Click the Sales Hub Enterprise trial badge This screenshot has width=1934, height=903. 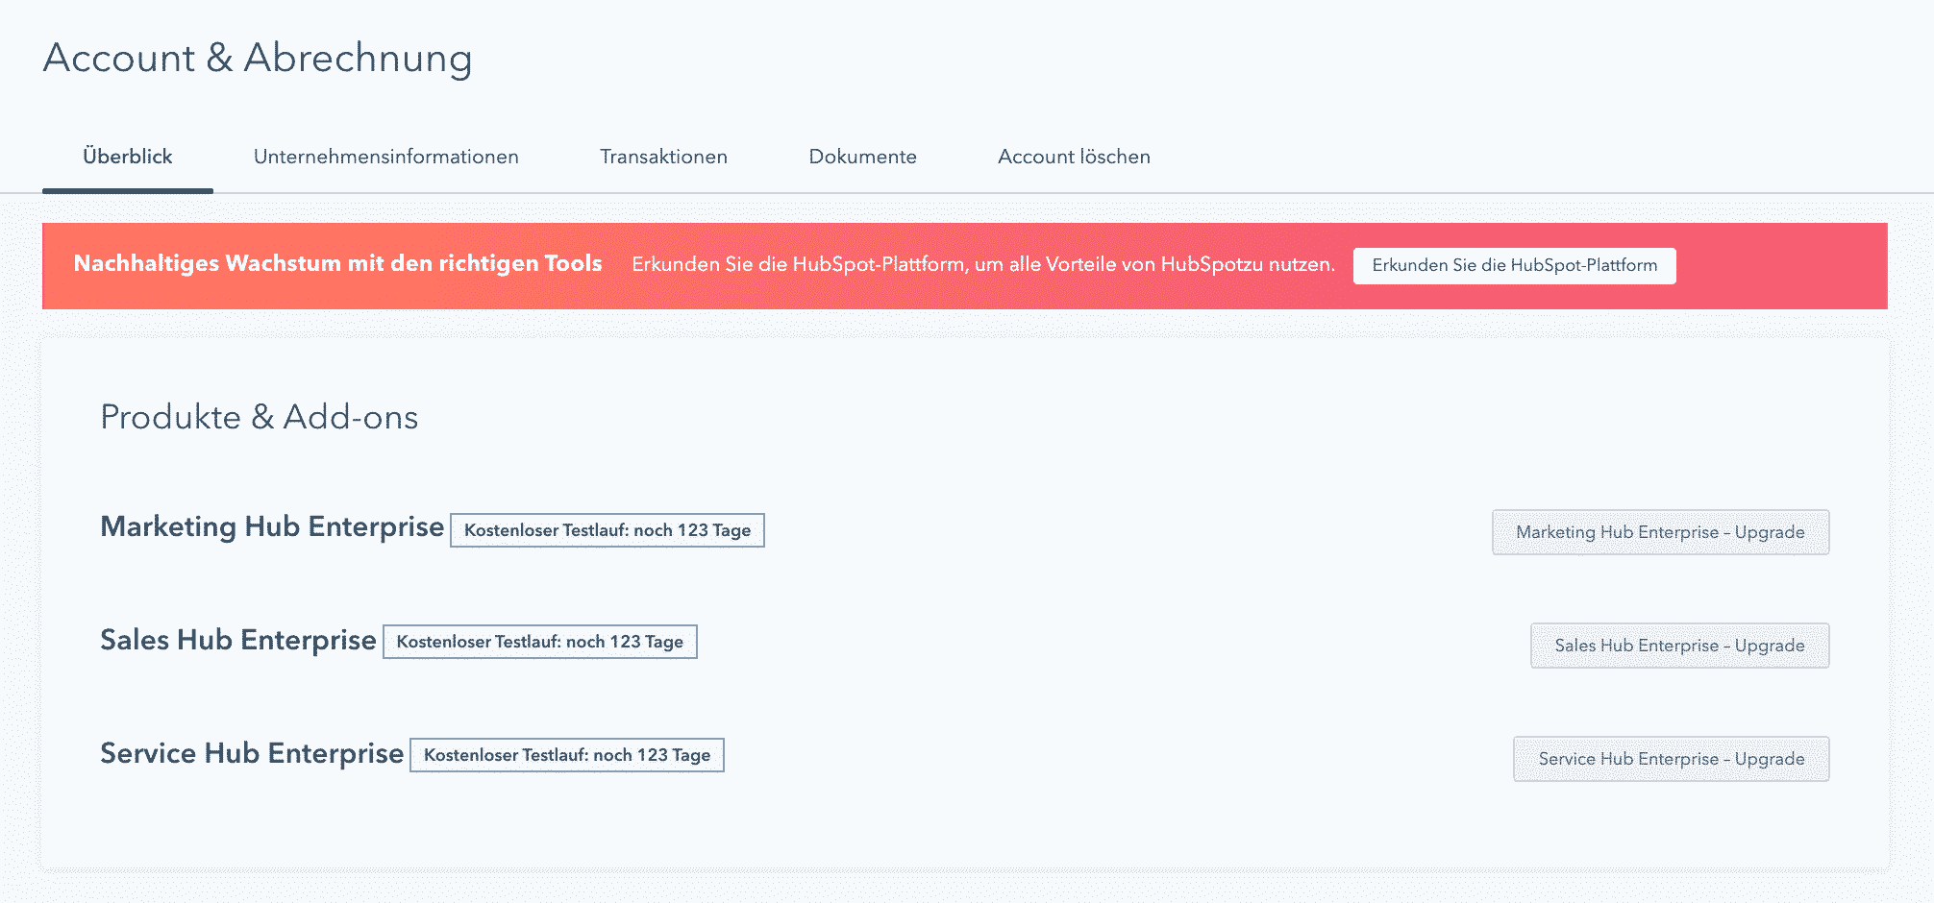pos(540,642)
